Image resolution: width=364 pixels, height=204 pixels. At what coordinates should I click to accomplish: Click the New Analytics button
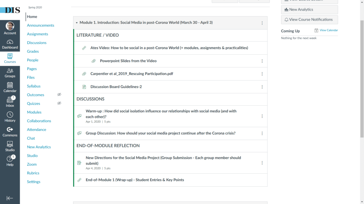310,10
